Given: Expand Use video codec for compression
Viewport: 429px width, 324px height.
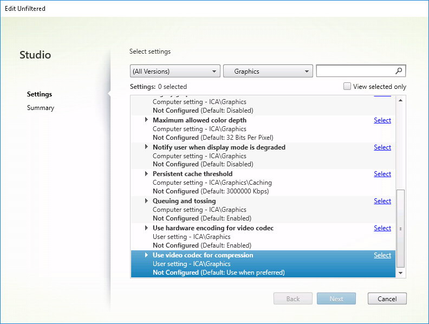Looking at the screenshot, I should tap(146, 255).
